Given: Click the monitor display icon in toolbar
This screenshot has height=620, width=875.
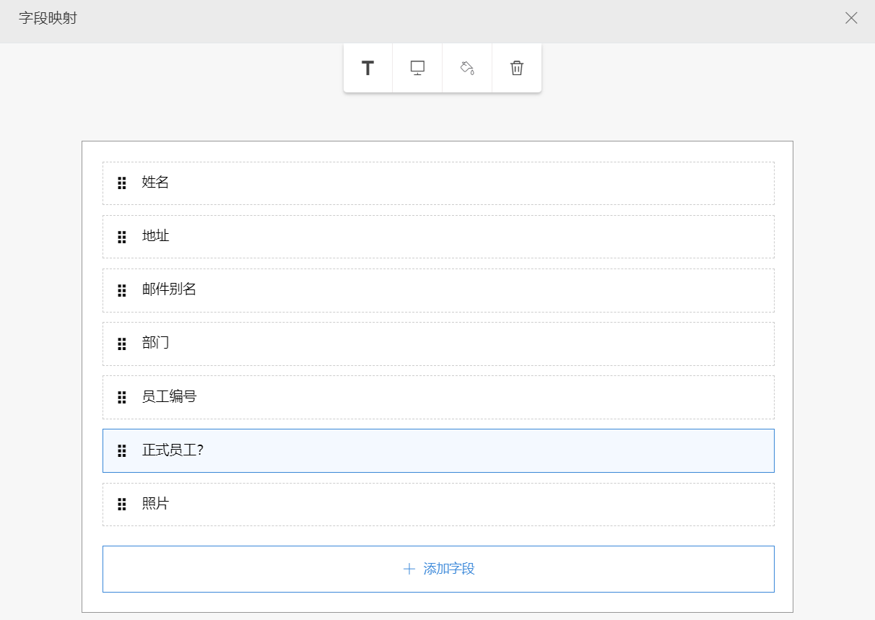Looking at the screenshot, I should 417,68.
